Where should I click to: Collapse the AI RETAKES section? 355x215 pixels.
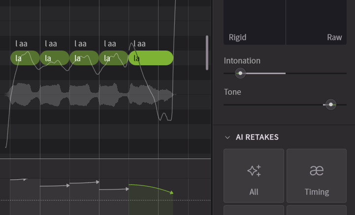coord(227,137)
